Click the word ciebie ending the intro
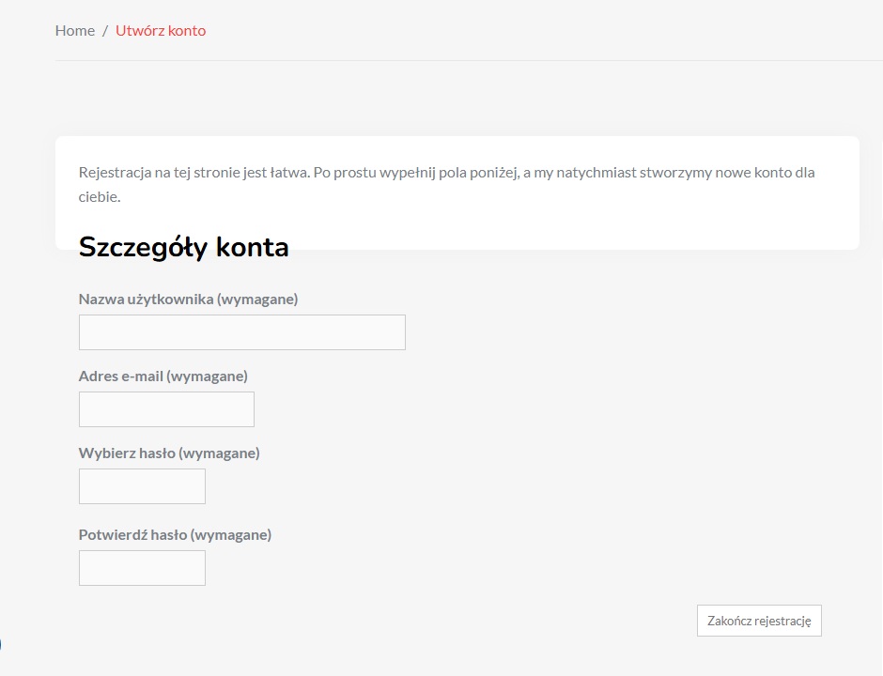883x676 pixels. tap(98, 197)
